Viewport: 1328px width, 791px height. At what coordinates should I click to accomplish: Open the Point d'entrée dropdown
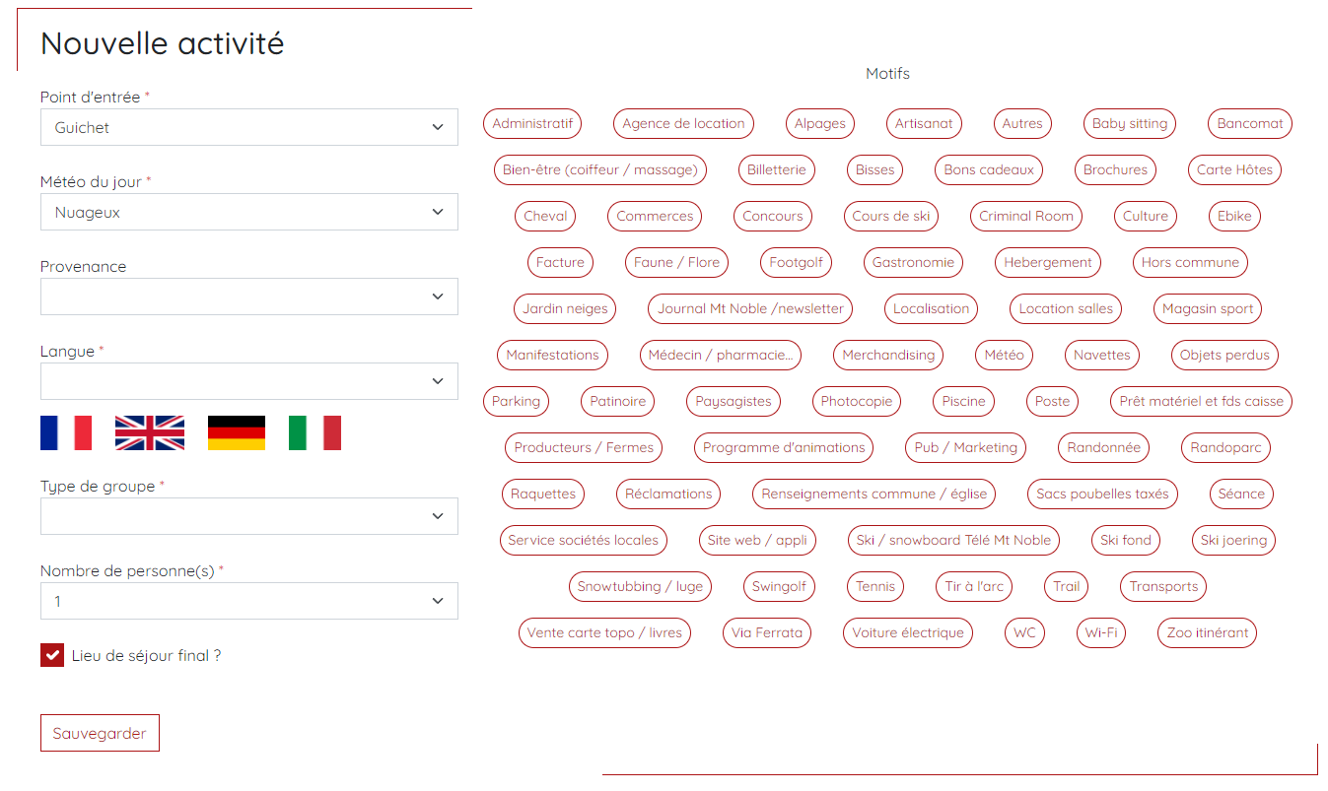[248, 127]
